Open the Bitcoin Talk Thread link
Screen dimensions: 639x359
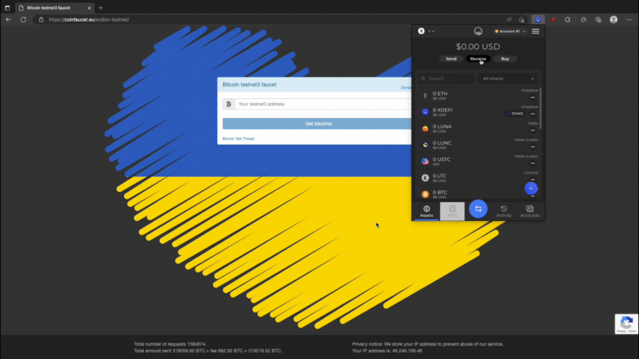239,139
